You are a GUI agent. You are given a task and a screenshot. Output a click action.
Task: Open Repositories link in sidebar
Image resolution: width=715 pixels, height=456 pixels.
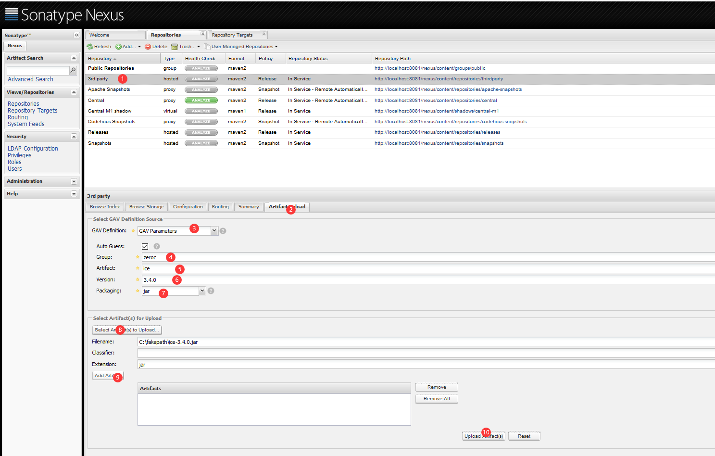pos(24,104)
